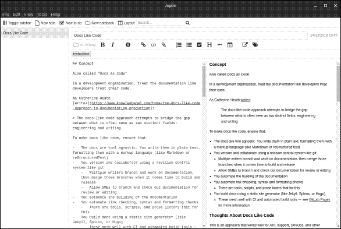
Task: Insert a hyperlink using the chain icon
Action: [x=143, y=45]
